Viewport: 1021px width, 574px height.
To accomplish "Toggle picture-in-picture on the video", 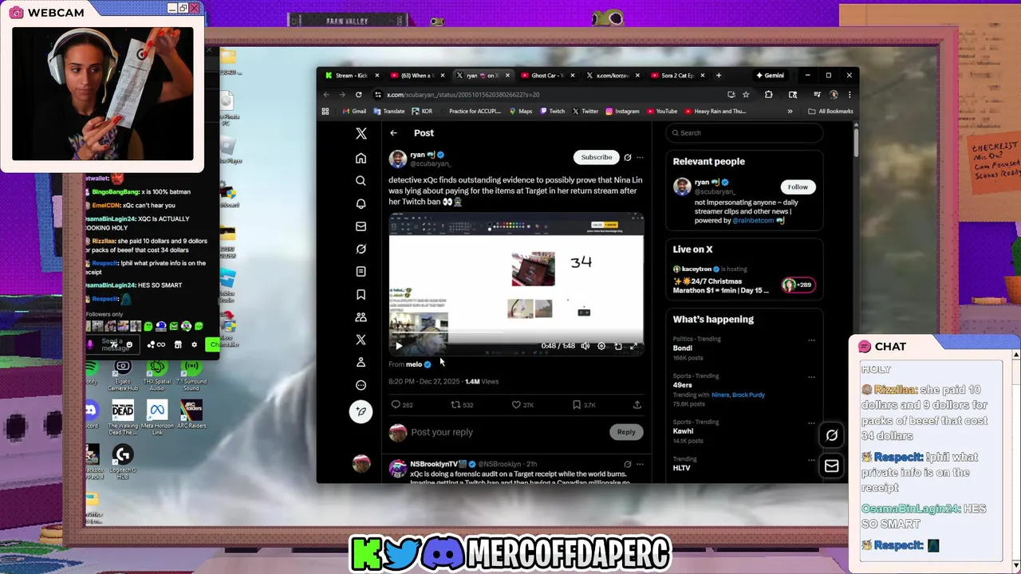I will [x=618, y=346].
